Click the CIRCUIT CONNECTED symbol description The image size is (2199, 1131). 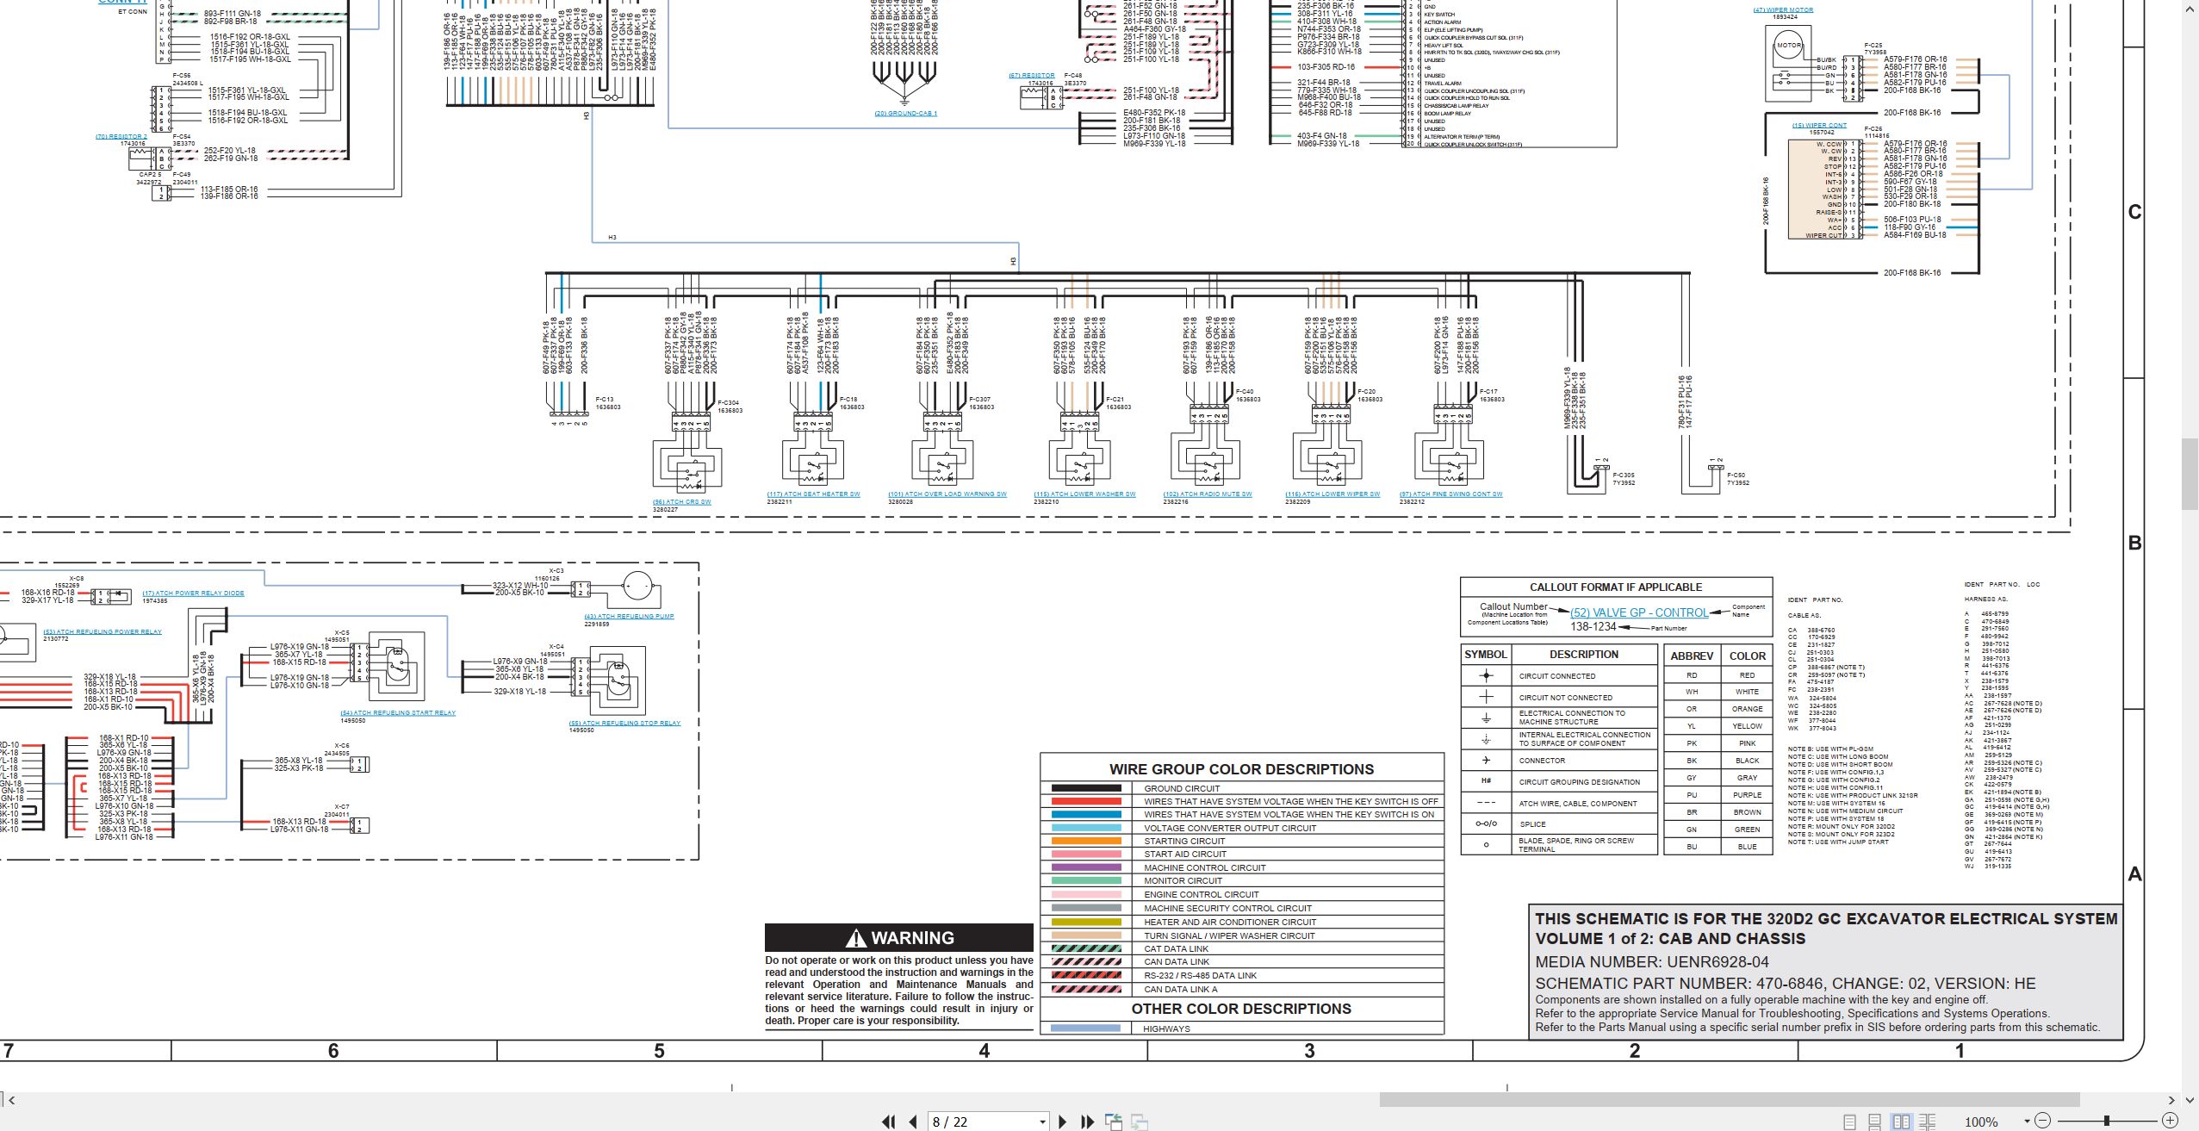pos(1557,676)
